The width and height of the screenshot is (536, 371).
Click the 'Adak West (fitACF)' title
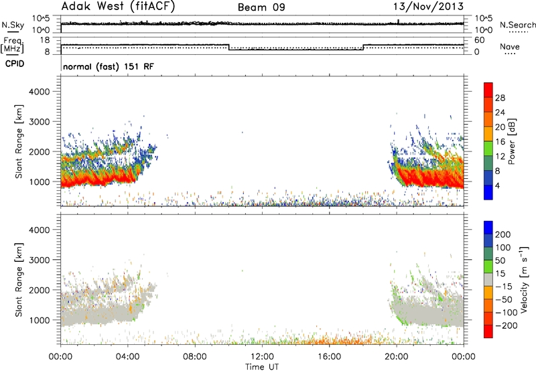pos(118,7)
